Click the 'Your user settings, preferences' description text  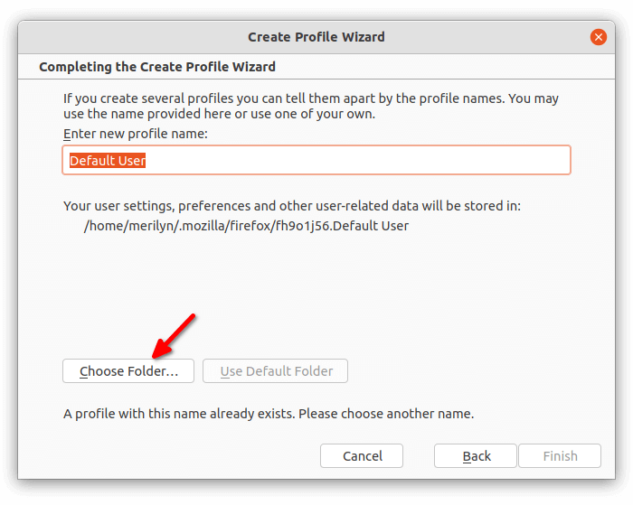pos(292,206)
